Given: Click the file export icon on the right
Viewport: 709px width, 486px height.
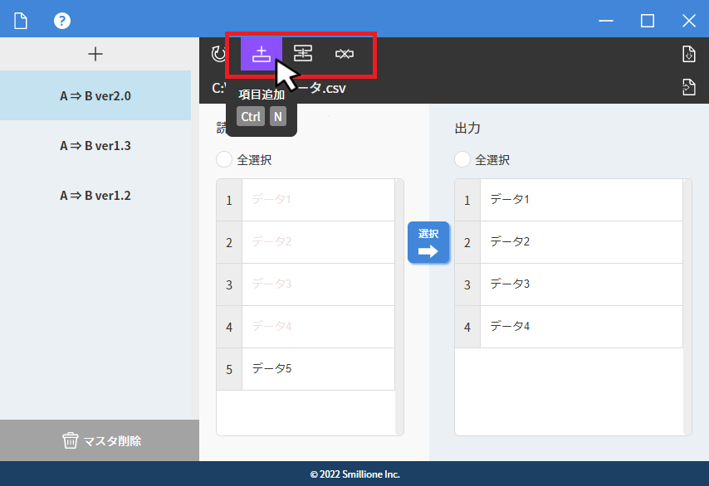Looking at the screenshot, I should point(688,86).
